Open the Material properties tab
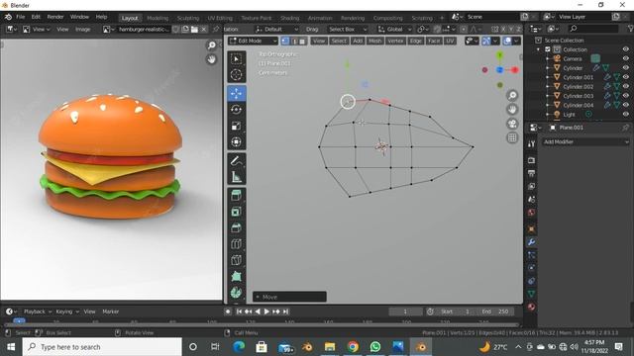The image size is (634, 356). pos(531,307)
